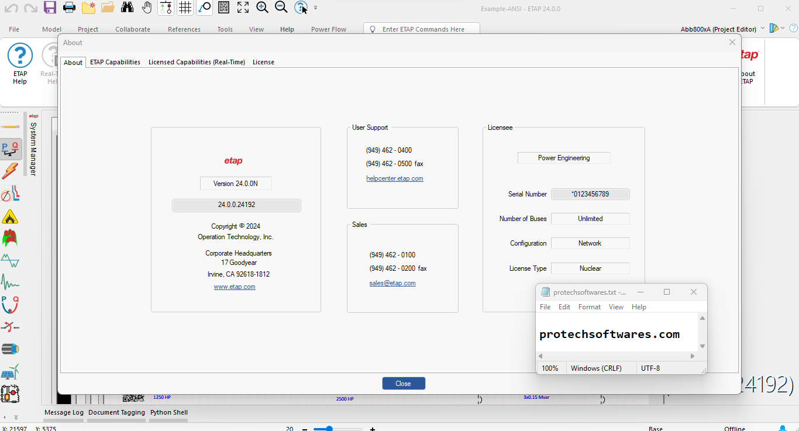Select the control circuit diagram icon
Screen dimensions: 799x431
11,394
